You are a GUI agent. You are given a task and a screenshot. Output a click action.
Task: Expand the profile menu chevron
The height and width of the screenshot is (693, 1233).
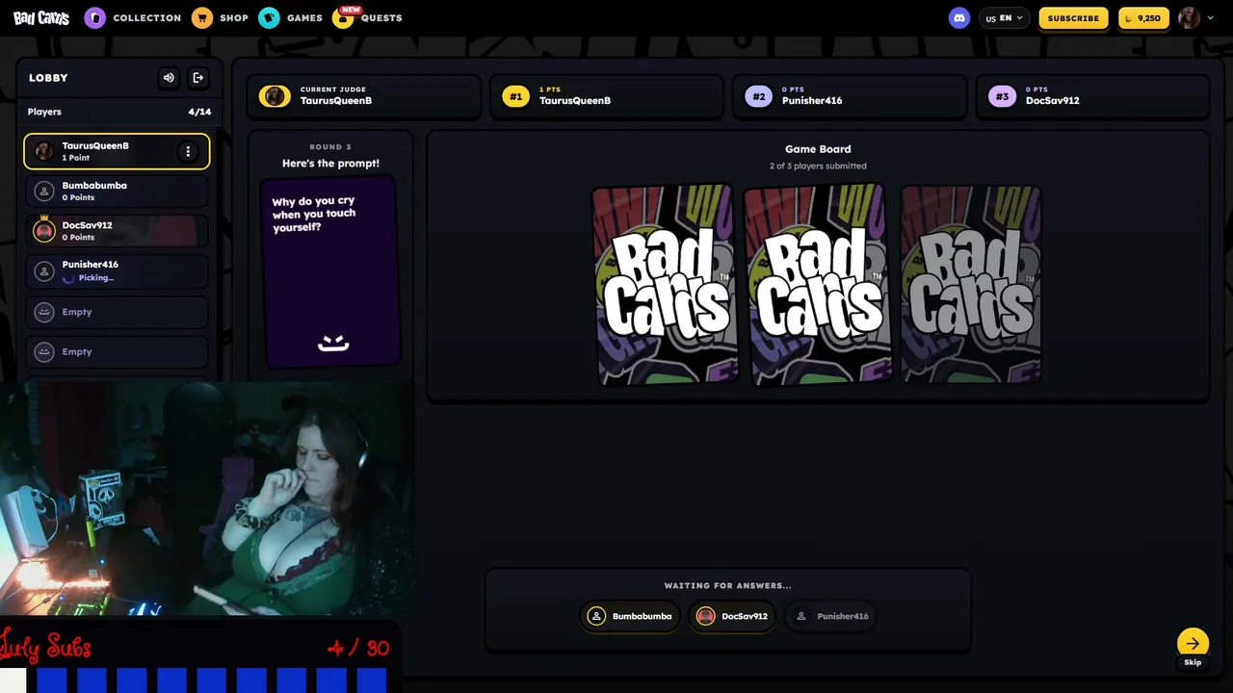[x=1211, y=17]
